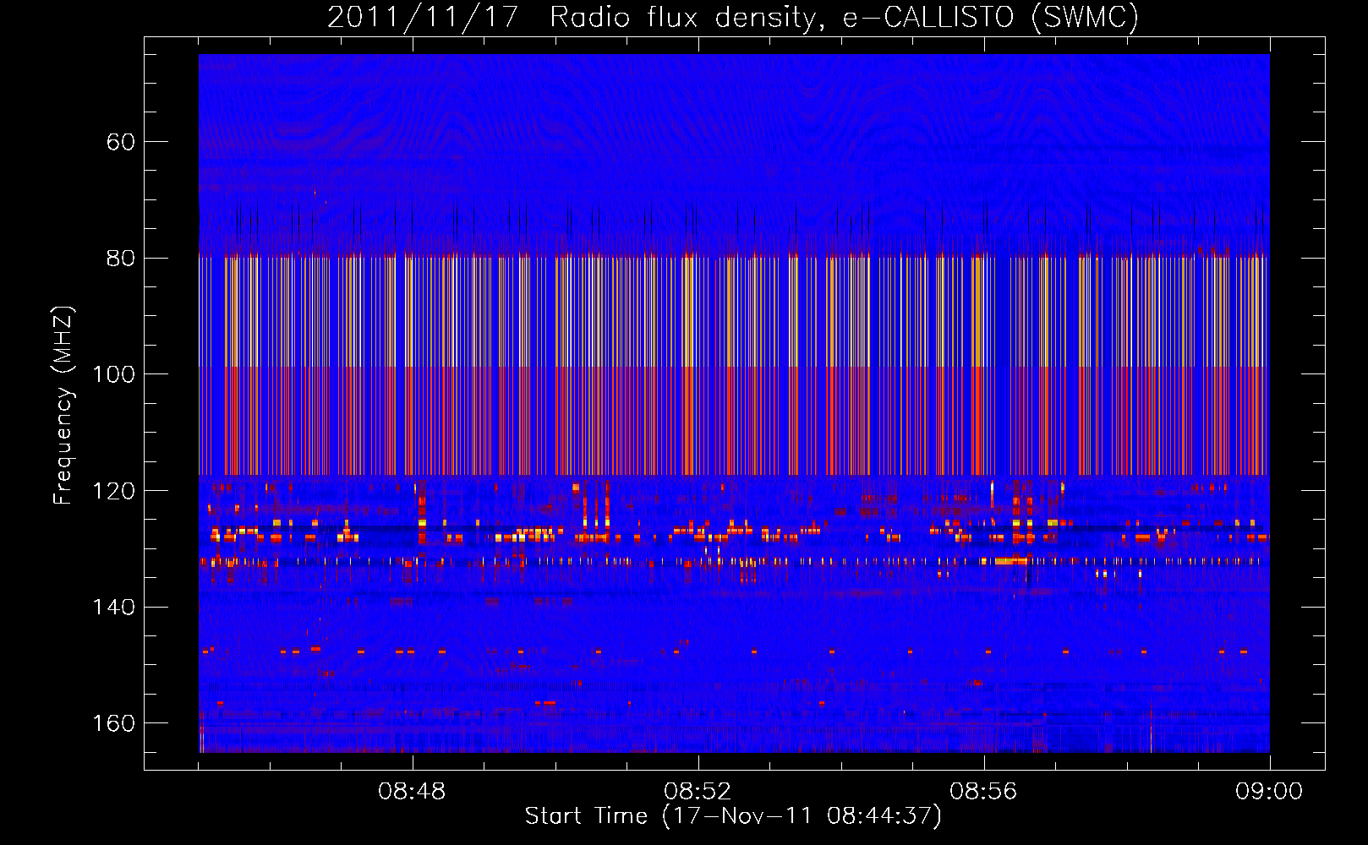Click the 'Frequency (MHZ)' y-axis label
The width and height of the screenshot is (1368, 845).
point(63,405)
